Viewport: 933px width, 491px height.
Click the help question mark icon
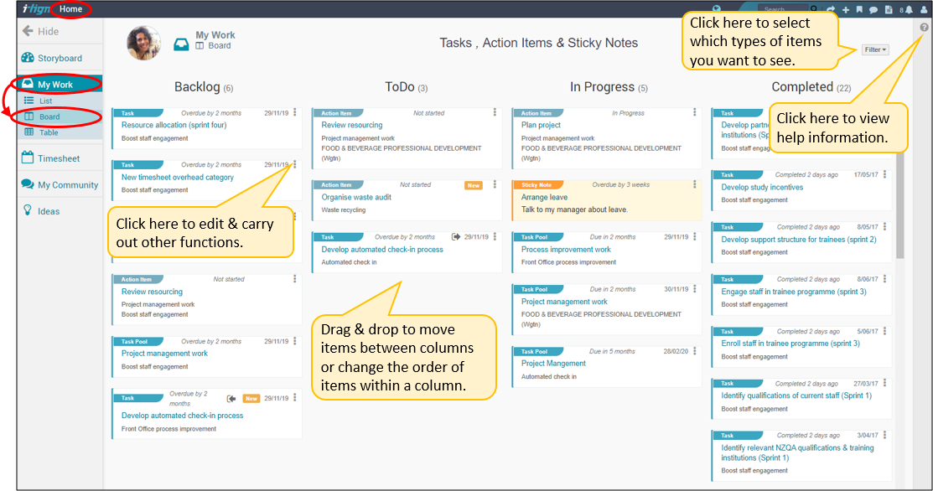click(924, 28)
